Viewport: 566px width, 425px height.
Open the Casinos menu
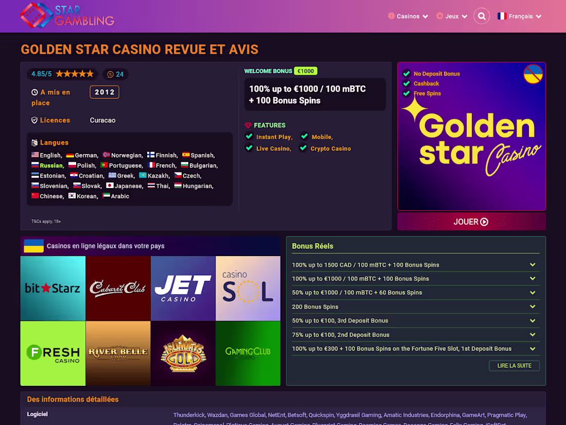tap(408, 16)
